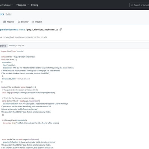
Task: Switch to the Security tab
Action: [x=23, y=22]
